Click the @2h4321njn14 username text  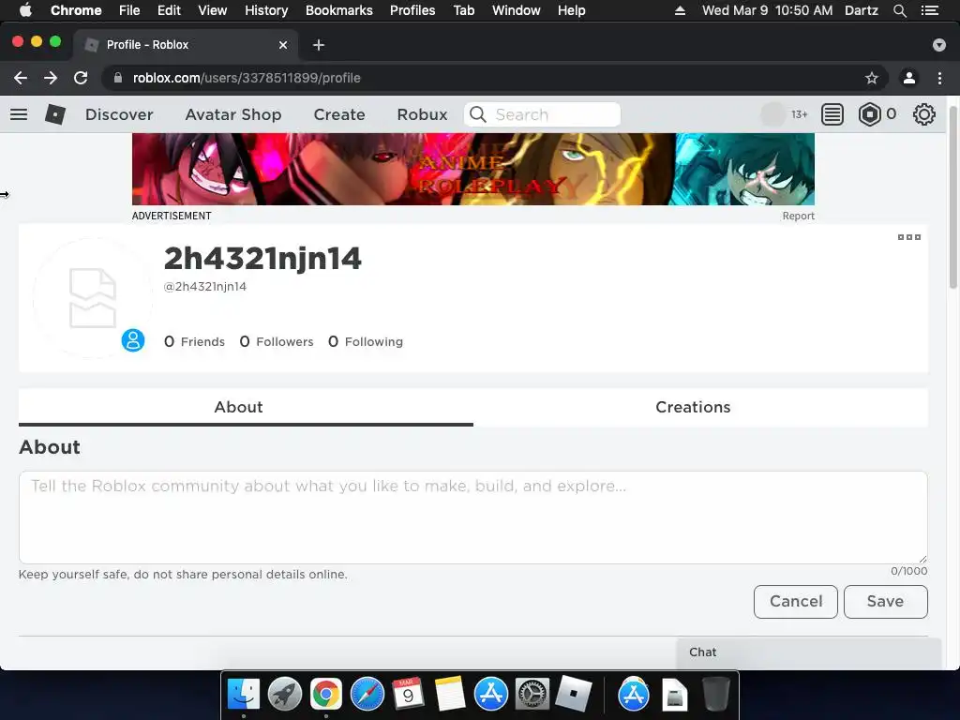tap(205, 287)
